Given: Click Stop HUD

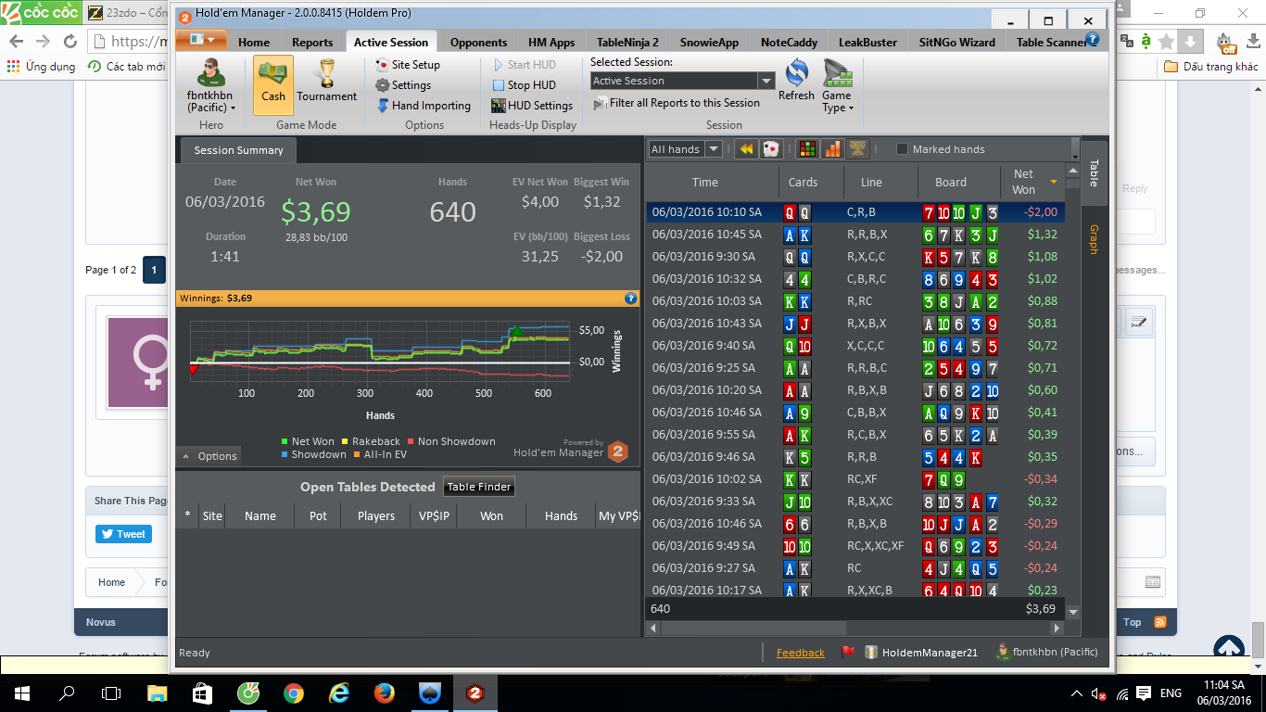Looking at the screenshot, I should pyautogui.click(x=524, y=85).
